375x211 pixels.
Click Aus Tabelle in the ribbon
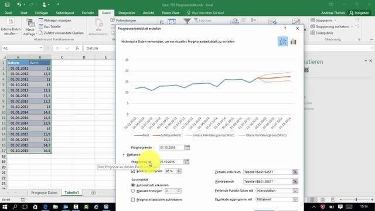[x=50, y=26]
